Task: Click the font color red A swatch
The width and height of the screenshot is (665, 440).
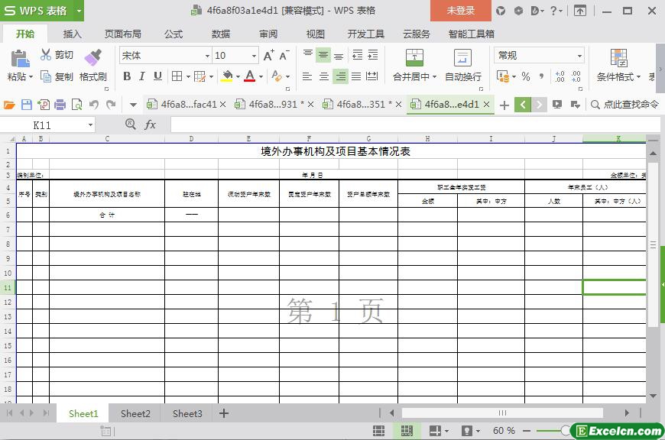Action: click(x=249, y=76)
